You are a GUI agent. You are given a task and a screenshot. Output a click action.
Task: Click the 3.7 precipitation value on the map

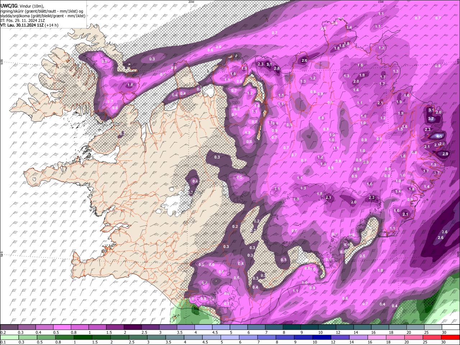[x=431, y=119]
